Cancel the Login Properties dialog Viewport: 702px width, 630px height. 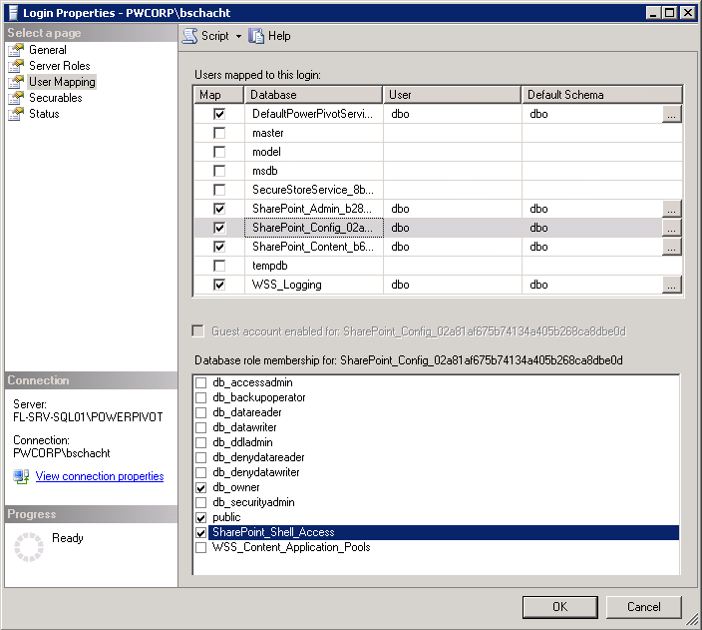[643, 607]
